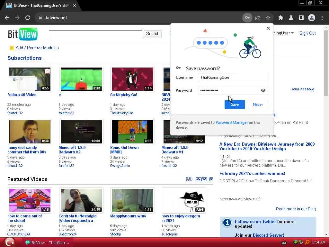Viewport: 329px width, 247px height.
Task: Open Fedora 40 Video thumbnail
Action: coord(30,79)
